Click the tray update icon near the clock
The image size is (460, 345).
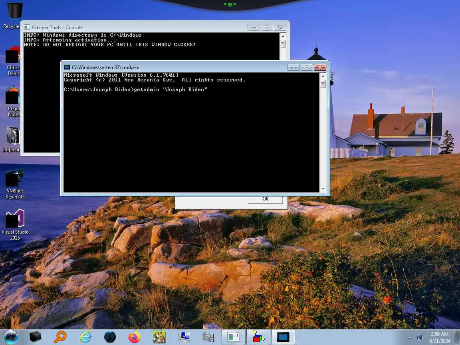(x=420, y=338)
